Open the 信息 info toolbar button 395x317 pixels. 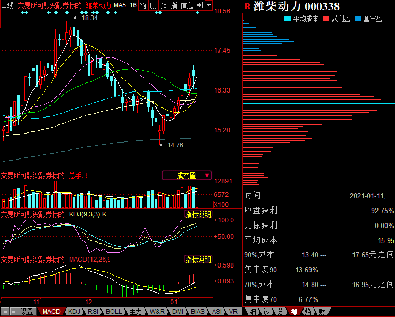[x=187, y=5]
